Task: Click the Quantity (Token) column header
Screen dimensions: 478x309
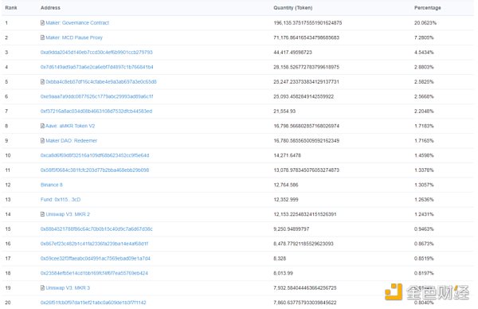Action: pos(293,8)
